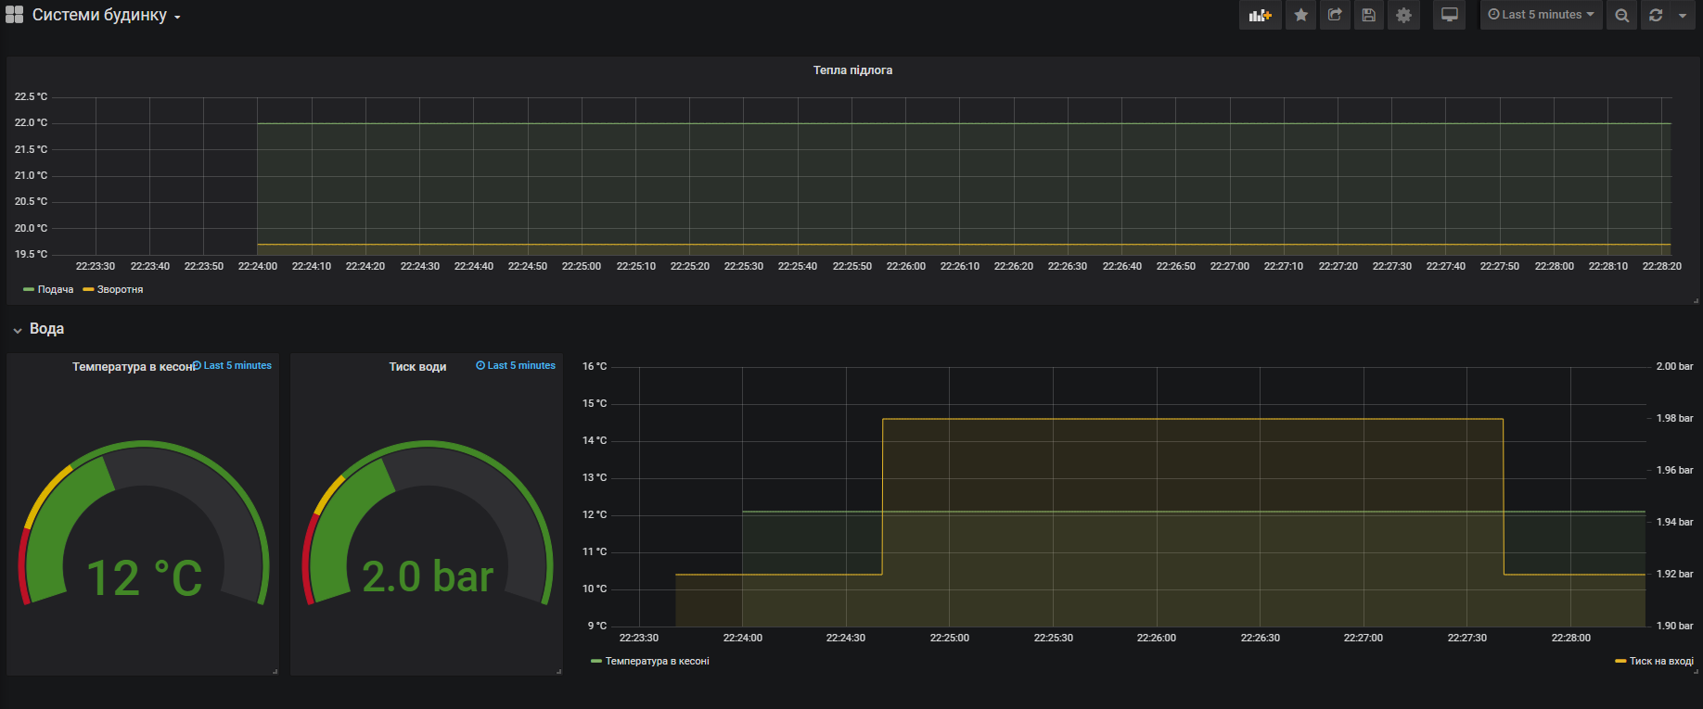This screenshot has width=1703, height=709.
Task: Click the Add panel icon
Action: [1260, 15]
